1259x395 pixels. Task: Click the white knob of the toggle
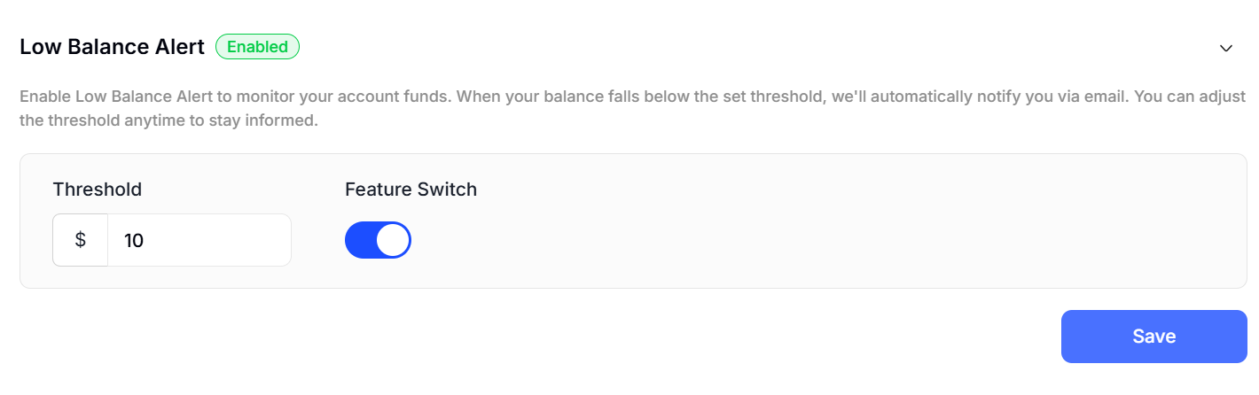point(393,240)
